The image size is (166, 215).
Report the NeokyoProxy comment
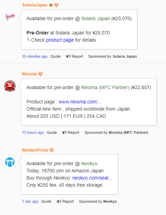[65, 201]
